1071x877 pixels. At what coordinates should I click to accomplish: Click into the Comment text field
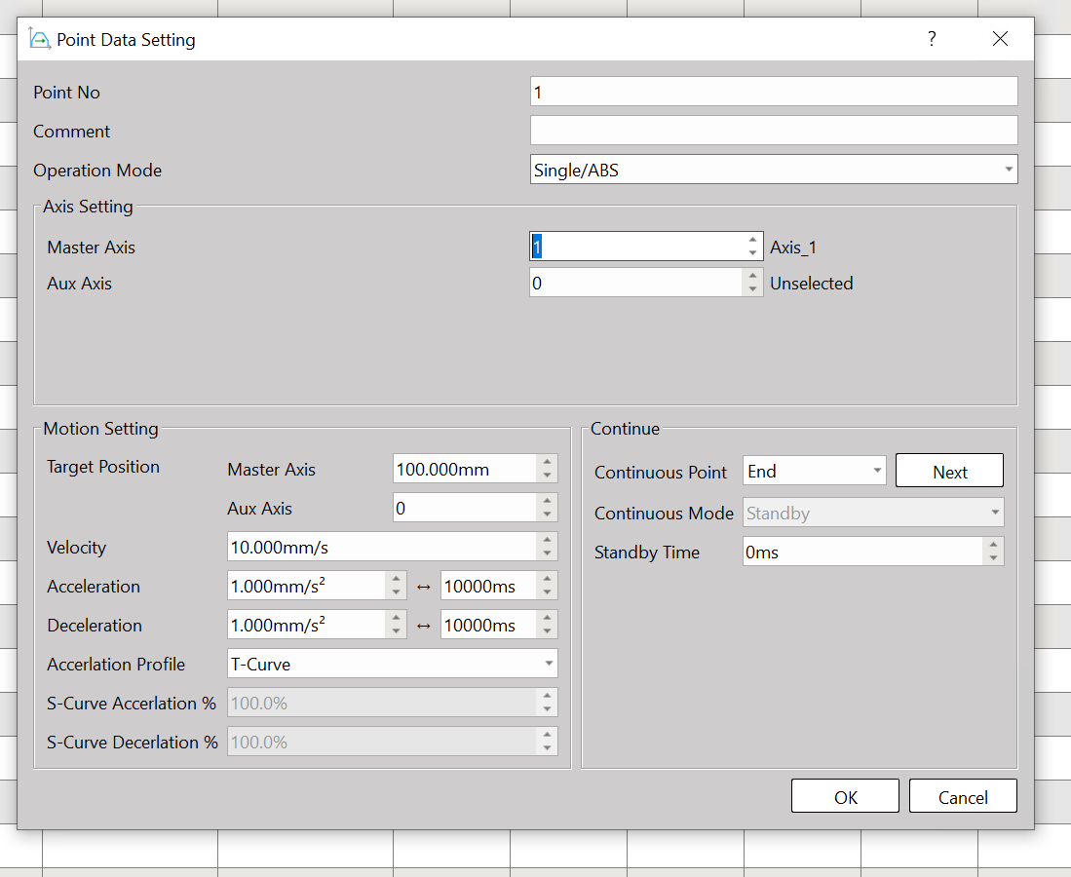pos(773,131)
